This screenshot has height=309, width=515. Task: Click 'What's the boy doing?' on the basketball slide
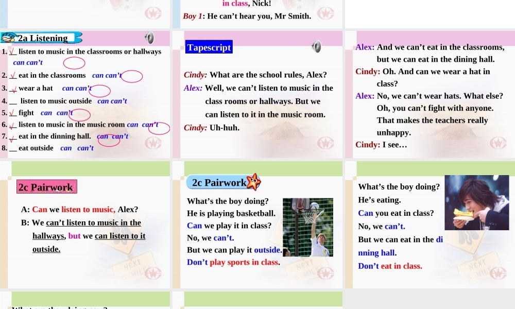pyautogui.click(x=228, y=201)
